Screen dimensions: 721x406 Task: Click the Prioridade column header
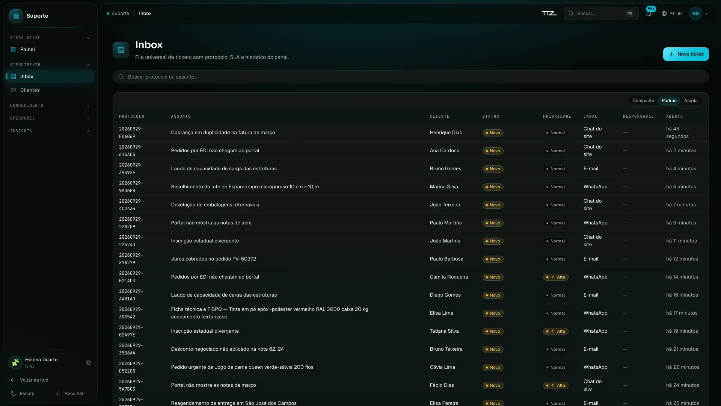pyautogui.click(x=557, y=117)
